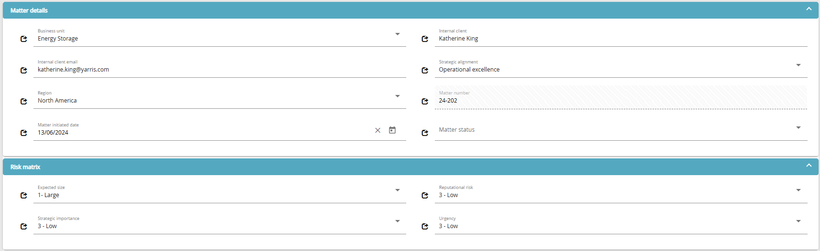Open the Region dropdown showing North America
Image resolution: width=820 pixels, height=251 pixels.
(x=398, y=96)
